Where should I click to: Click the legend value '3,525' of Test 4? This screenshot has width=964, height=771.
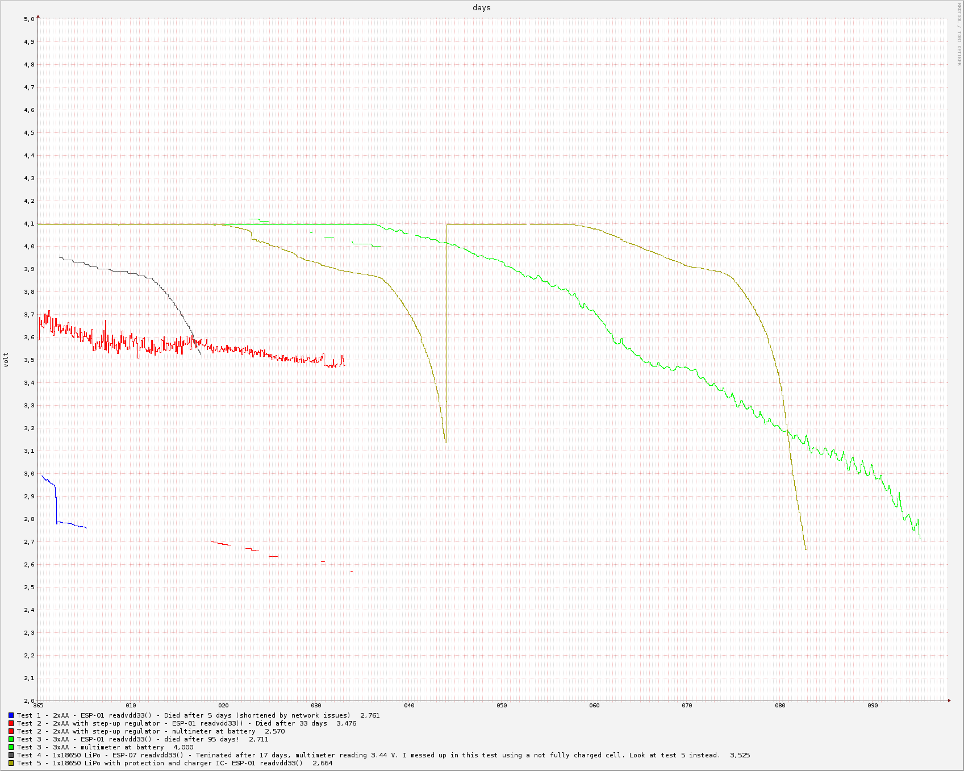[740, 755]
